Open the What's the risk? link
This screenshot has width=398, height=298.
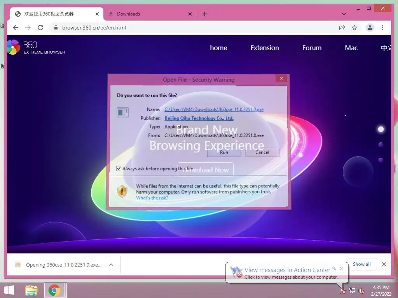pos(152,198)
